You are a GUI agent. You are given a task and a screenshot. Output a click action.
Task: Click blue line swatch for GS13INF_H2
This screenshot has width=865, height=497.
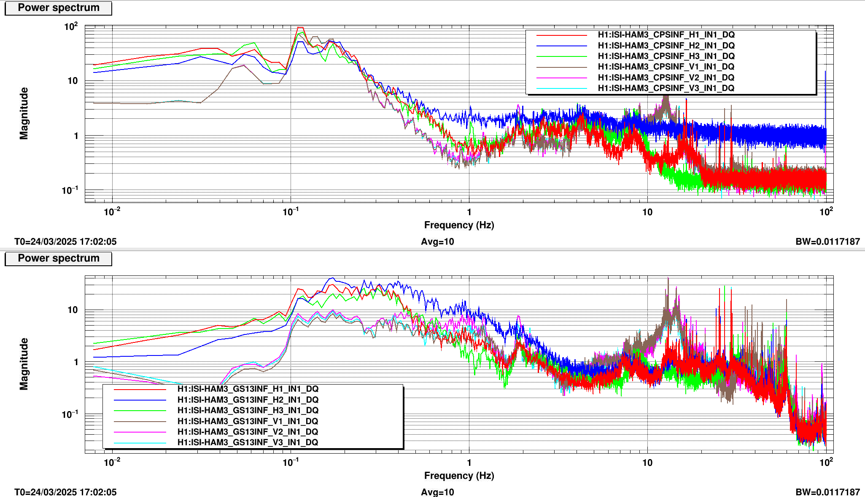tap(140, 400)
